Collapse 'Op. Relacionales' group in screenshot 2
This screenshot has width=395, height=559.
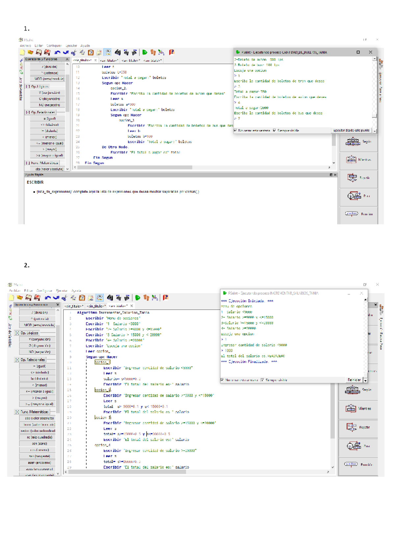pyautogui.click(x=17, y=360)
